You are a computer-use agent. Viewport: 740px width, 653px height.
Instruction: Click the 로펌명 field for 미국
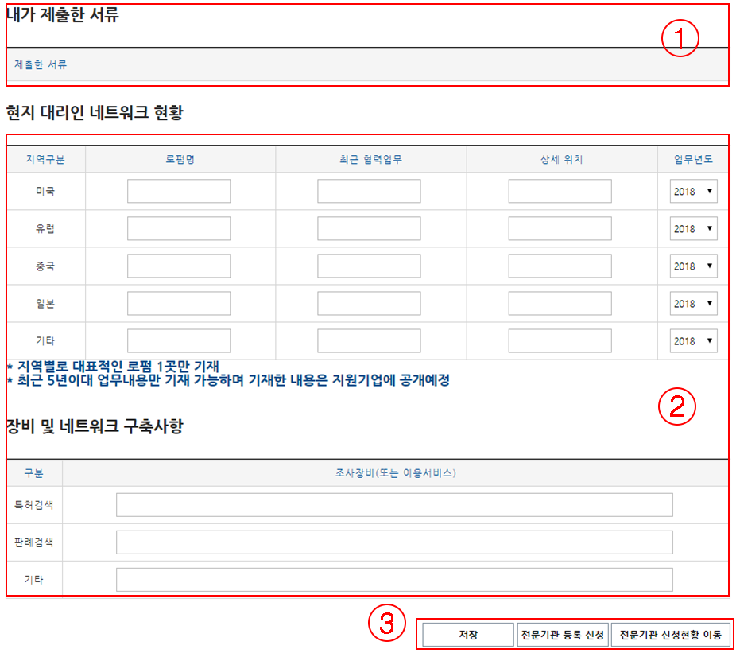pyautogui.click(x=179, y=192)
